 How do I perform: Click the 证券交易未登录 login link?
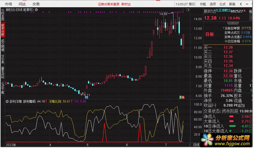[x=108, y=4]
